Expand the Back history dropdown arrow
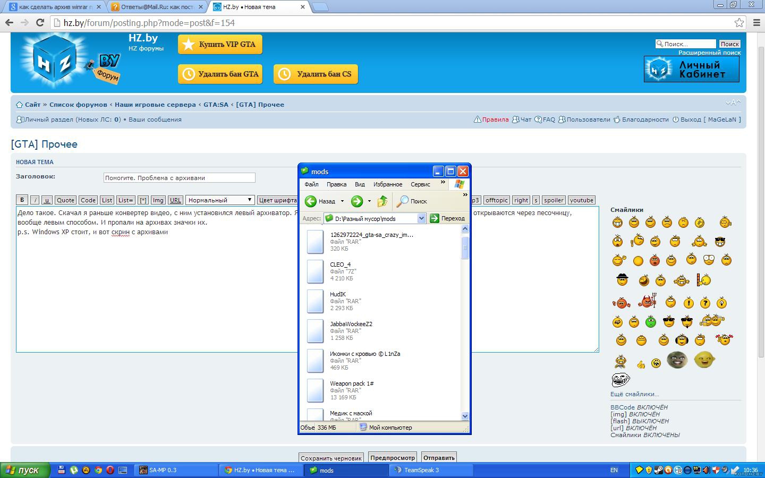Screen dimensions: 765x478 [342, 201]
